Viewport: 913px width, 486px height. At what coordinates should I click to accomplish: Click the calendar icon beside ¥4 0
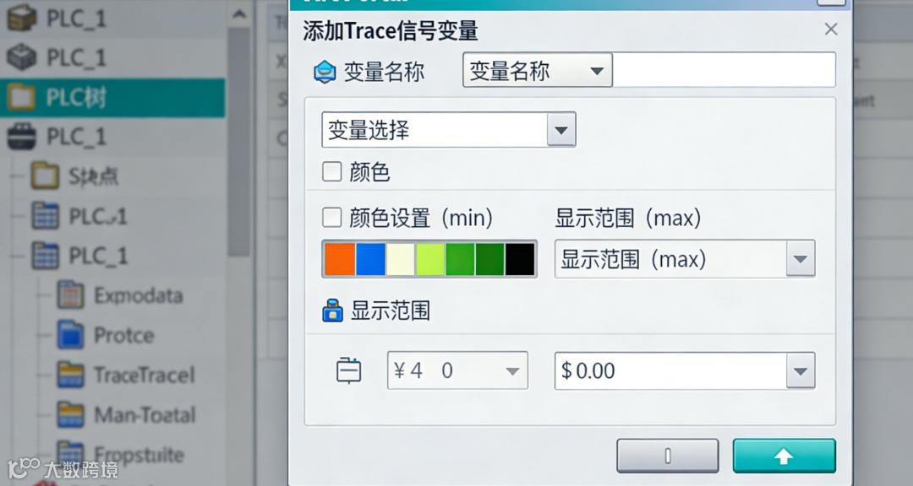point(349,370)
